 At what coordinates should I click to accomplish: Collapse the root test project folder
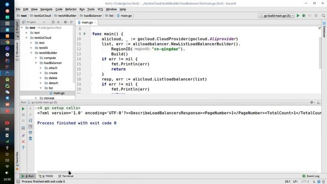[x=21, y=28]
